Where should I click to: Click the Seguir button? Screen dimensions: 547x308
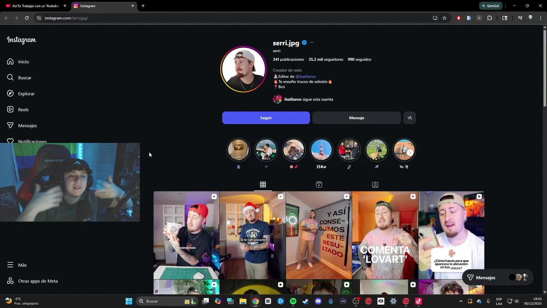point(266,118)
